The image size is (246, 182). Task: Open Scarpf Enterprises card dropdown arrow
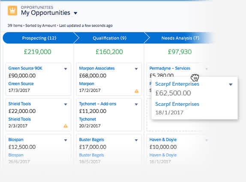[231, 85]
